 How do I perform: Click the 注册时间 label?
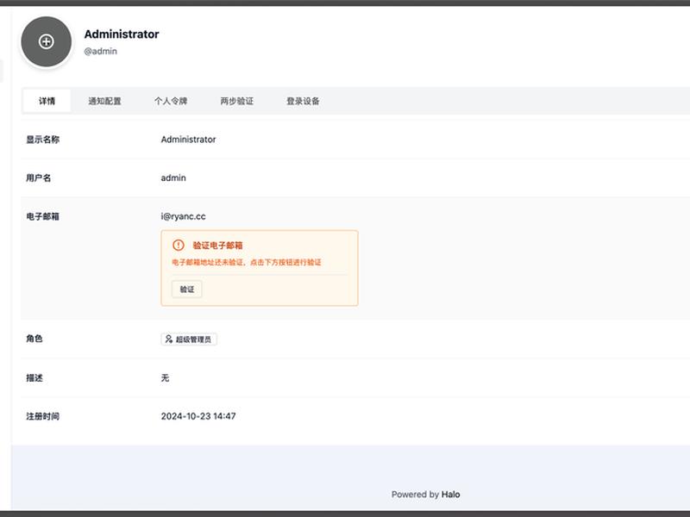point(42,416)
